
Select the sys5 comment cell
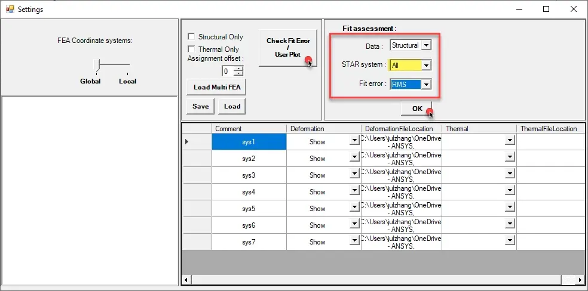249,208
